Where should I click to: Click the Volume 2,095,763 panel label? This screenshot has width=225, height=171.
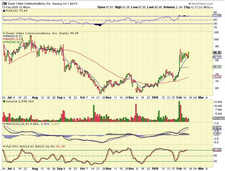[20, 101]
